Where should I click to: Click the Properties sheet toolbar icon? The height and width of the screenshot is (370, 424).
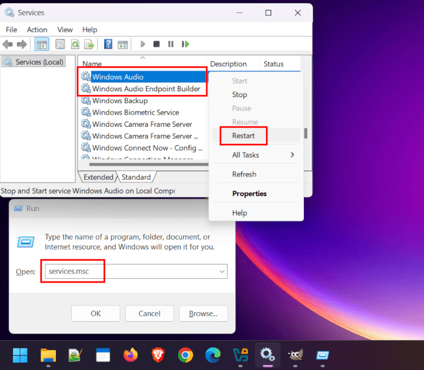(60, 44)
